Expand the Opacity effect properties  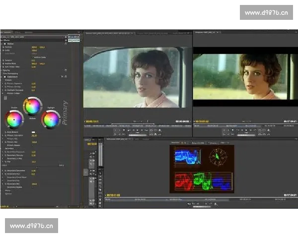1,70
